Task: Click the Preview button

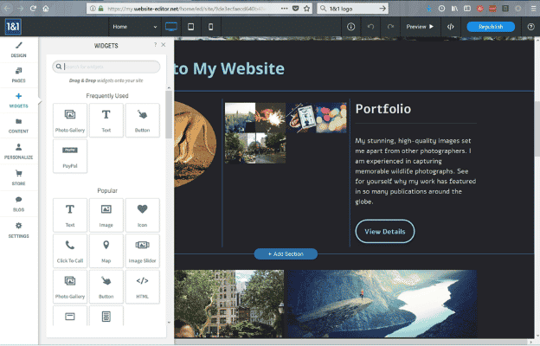Action: coord(421,27)
